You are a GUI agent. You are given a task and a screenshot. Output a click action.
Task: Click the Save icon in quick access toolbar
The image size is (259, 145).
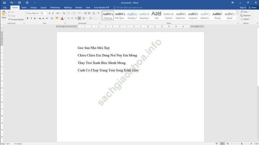coord(4,3)
